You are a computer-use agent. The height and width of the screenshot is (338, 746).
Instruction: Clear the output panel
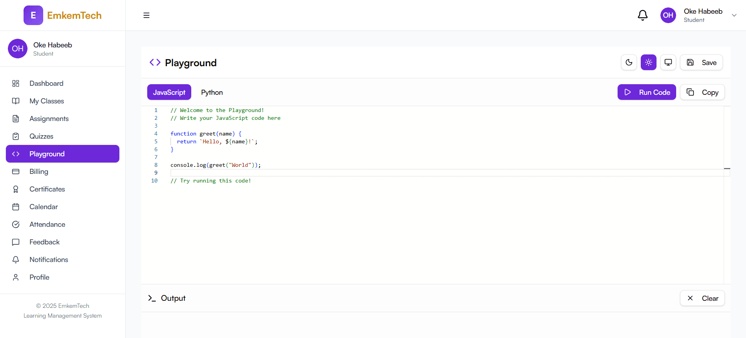pos(702,298)
